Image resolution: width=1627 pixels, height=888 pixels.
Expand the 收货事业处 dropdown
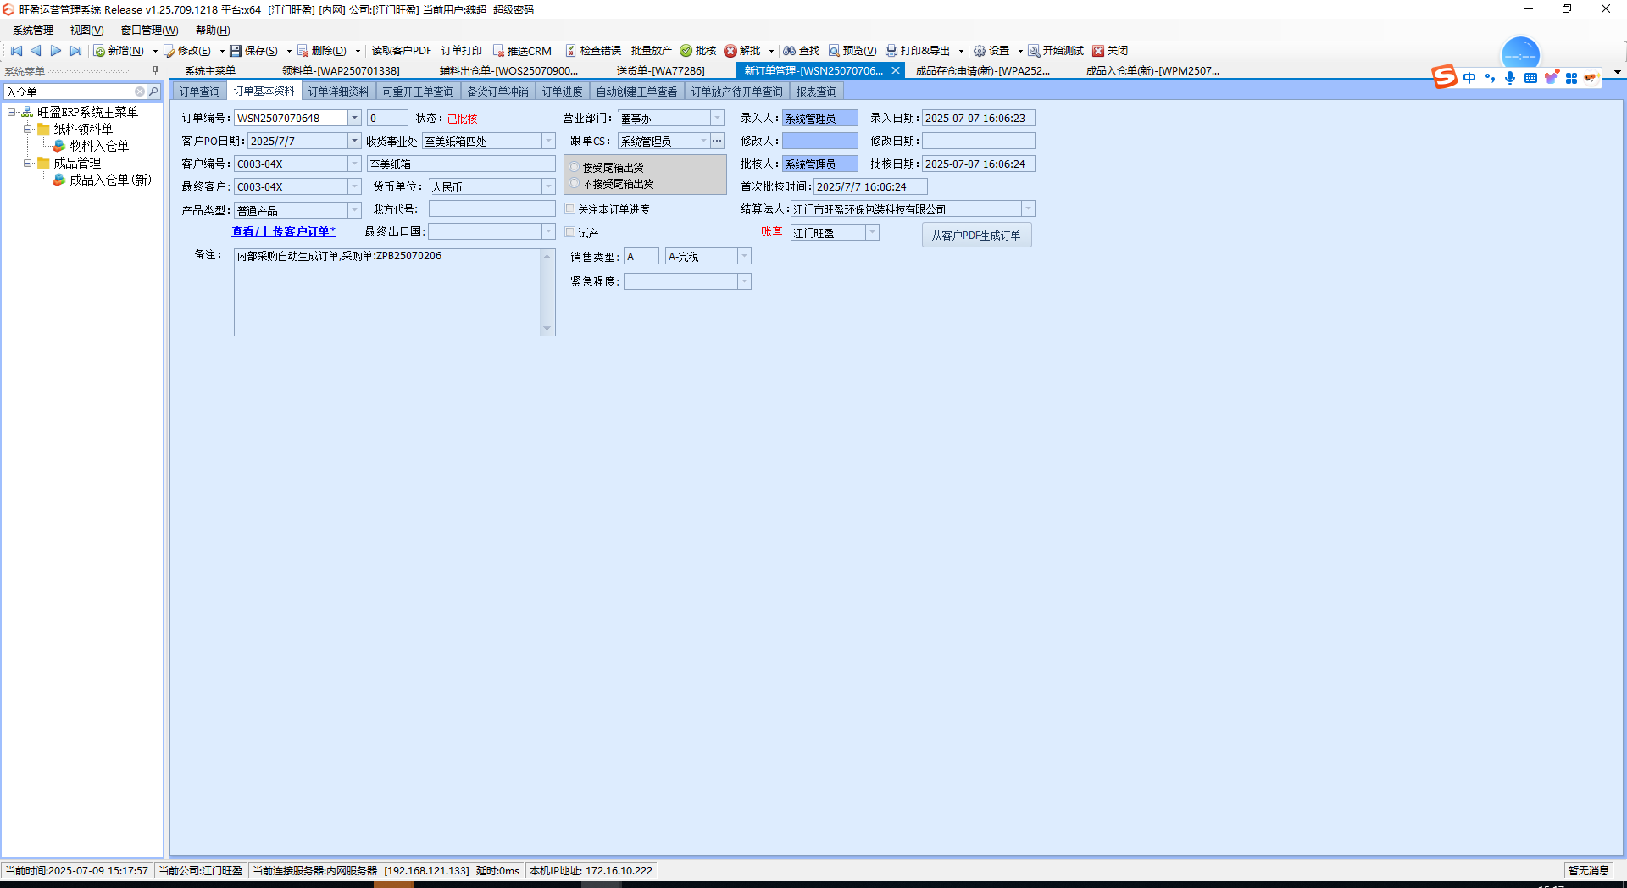(x=548, y=141)
